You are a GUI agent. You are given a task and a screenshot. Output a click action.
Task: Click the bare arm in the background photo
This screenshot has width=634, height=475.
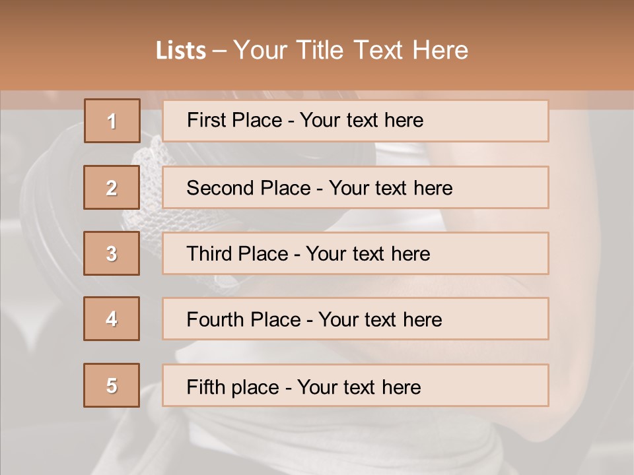click(x=582, y=242)
